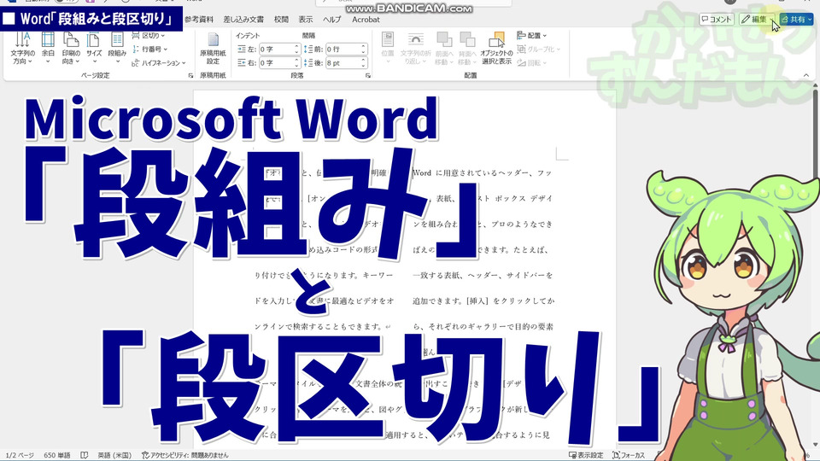Switch to the 差し込み文書 mailings tab
The height and width of the screenshot is (461, 820).
(x=243, y=20)
